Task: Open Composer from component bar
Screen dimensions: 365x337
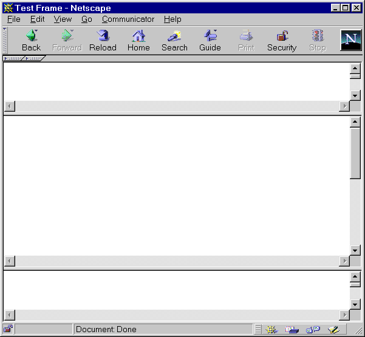Action: [333, 329]
